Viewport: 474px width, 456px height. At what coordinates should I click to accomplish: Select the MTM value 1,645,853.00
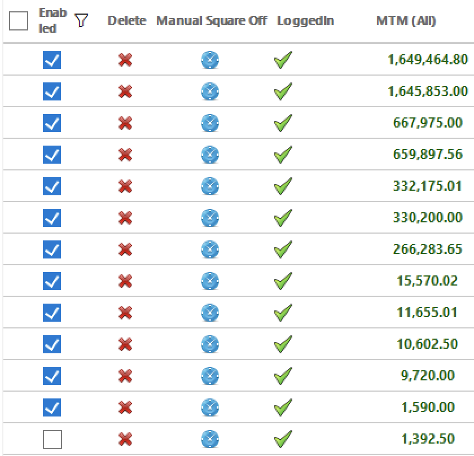(428, 91)
